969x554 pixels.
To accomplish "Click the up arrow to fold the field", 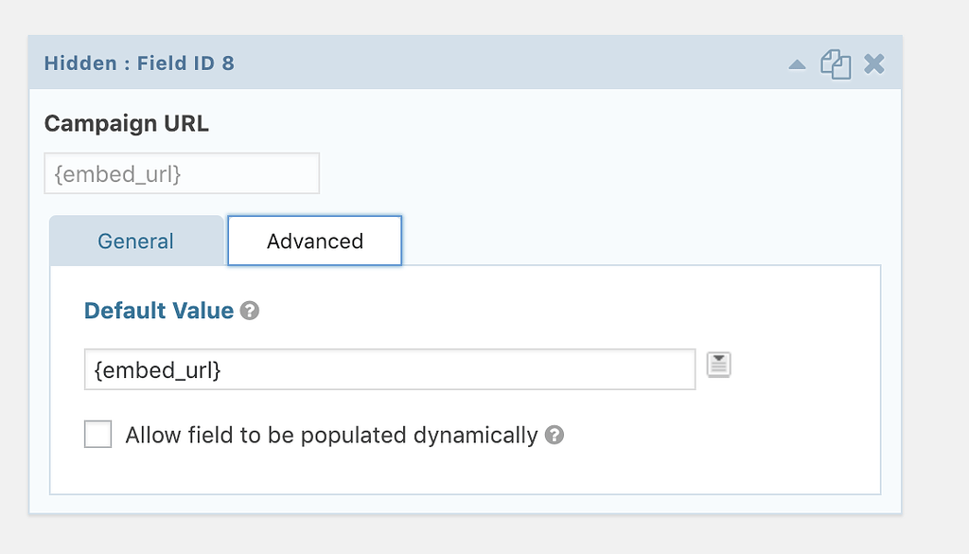I will (797, 63).
